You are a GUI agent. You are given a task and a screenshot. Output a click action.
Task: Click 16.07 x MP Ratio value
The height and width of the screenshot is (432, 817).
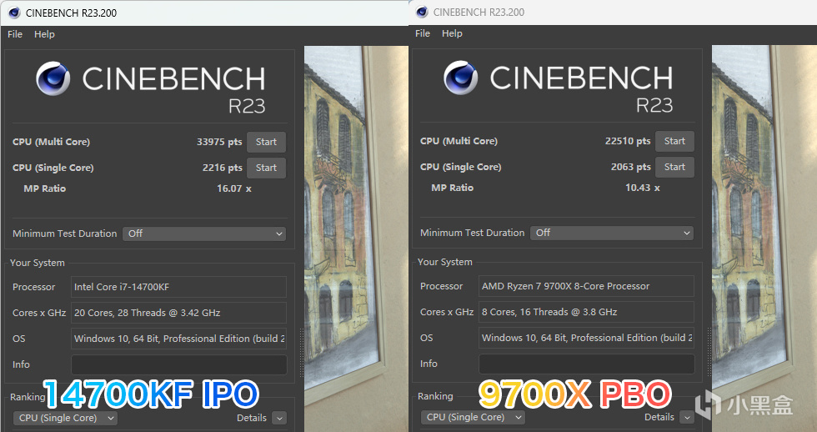pyautogui.click(x=234, y=188)
